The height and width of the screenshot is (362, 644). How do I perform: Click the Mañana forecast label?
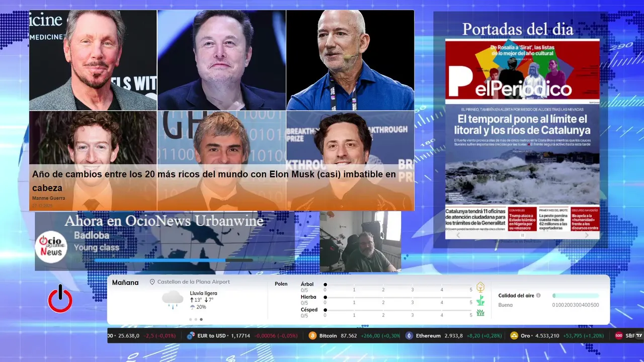(x=125, y=283)
